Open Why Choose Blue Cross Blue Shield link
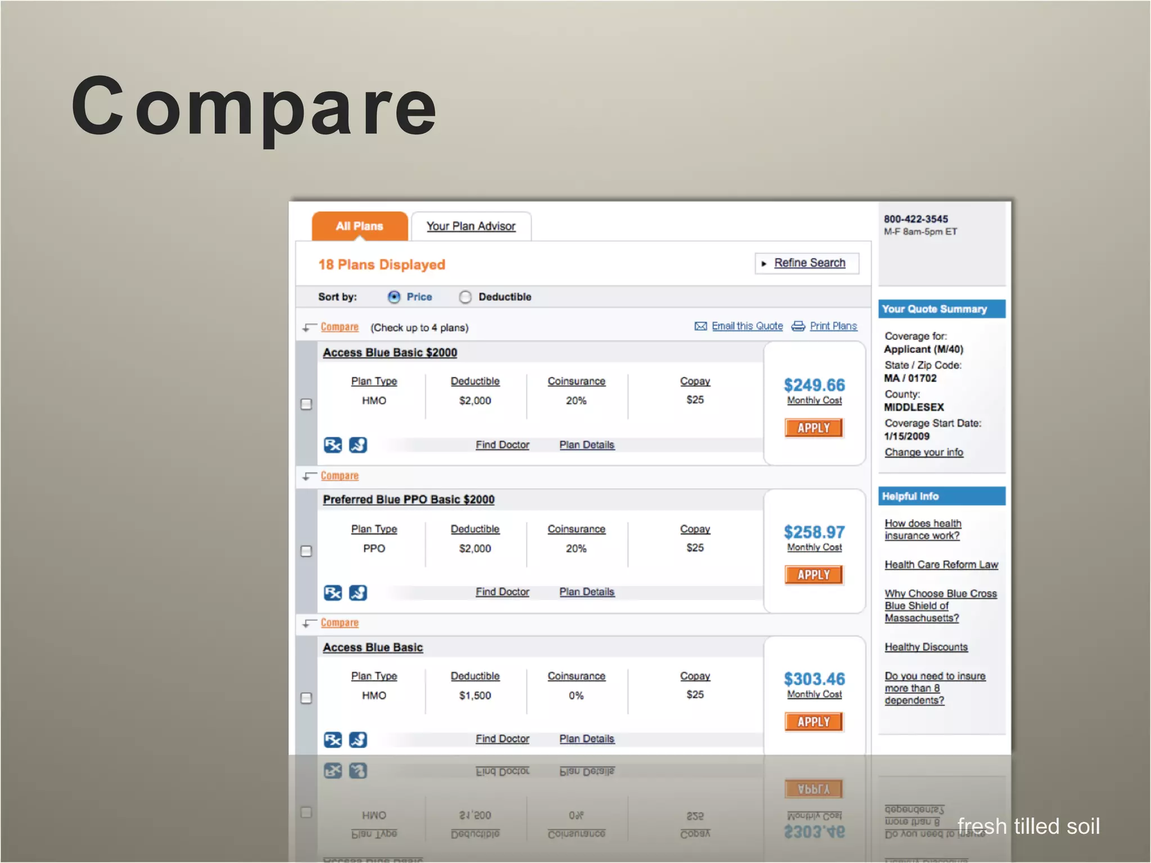This screenshot has height=863, width=1151. (x=940, y=606)
